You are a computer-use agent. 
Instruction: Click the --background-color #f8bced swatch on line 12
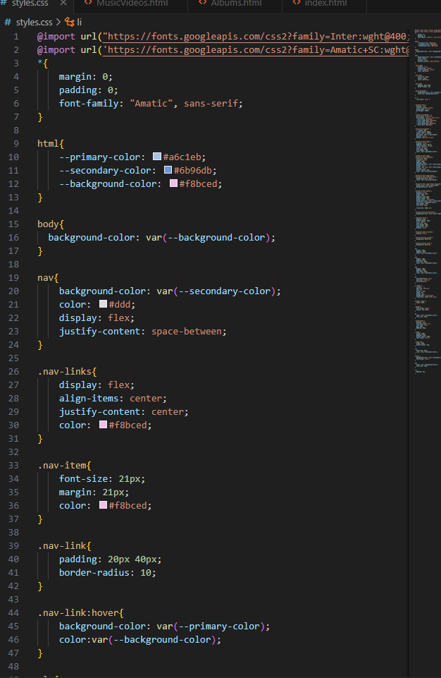click(173, 183)
